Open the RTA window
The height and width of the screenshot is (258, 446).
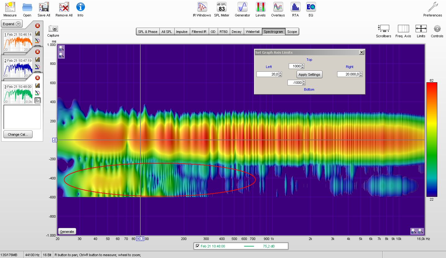[x=295, y=9]
